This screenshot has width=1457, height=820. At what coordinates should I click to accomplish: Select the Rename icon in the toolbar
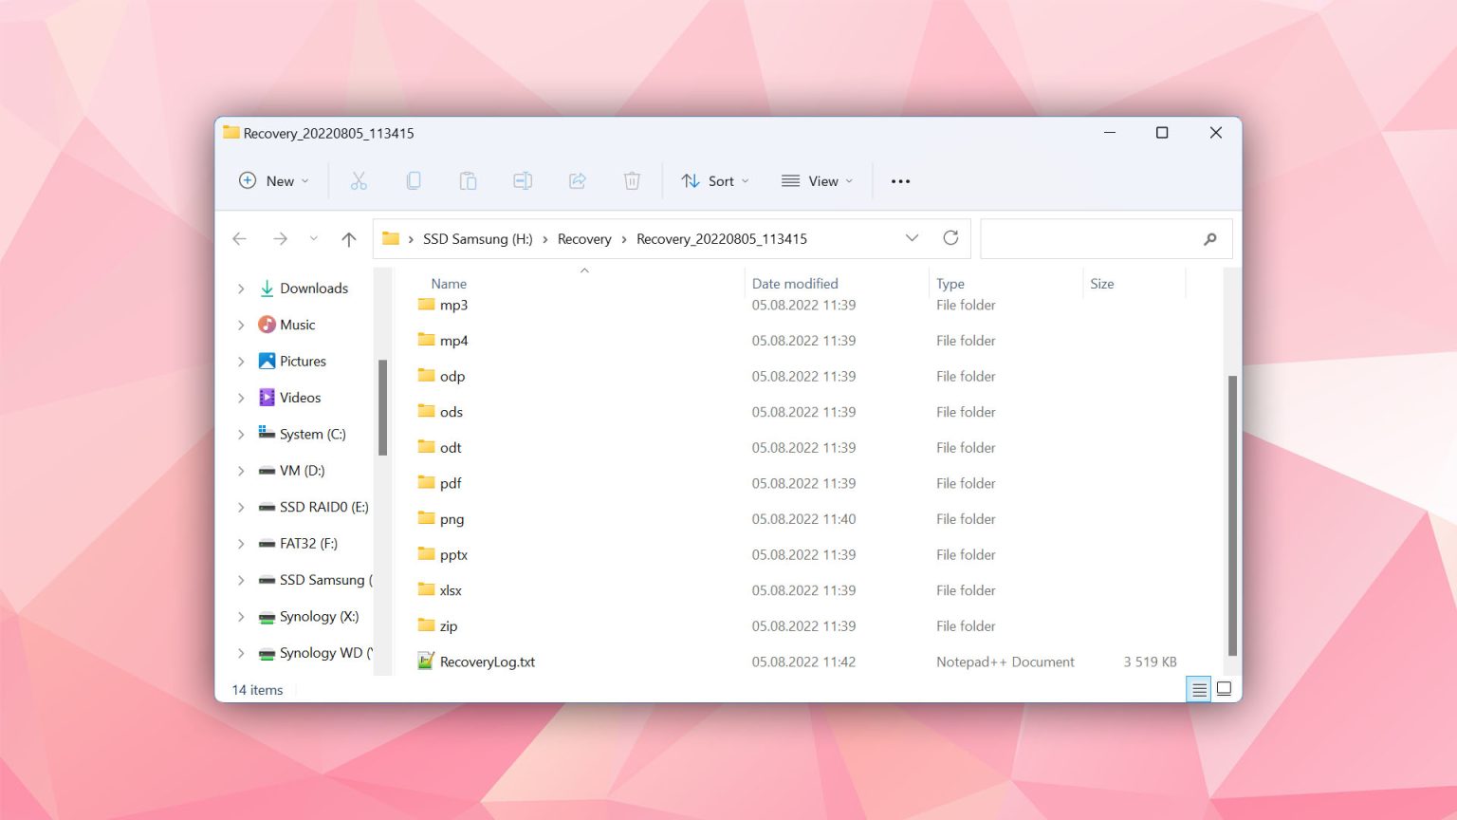(523, 180)
